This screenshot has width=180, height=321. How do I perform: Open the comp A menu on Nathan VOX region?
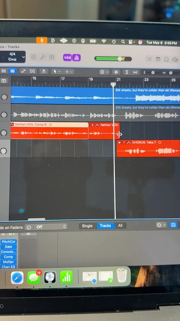click(92, 125)
